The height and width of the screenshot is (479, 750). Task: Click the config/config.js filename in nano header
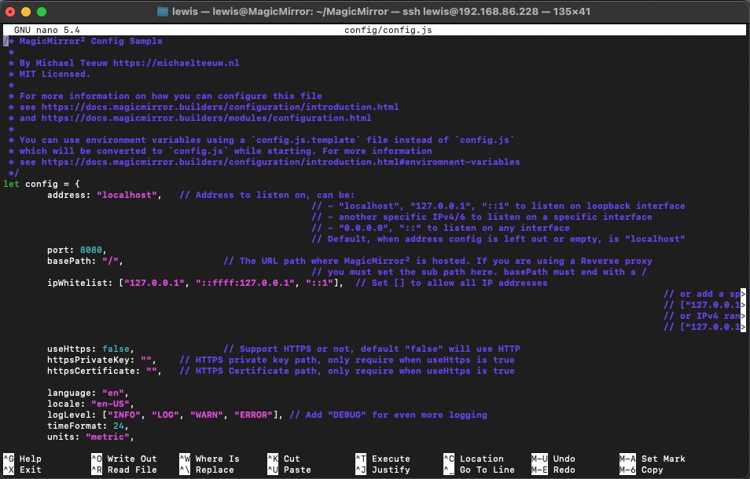click(388, 30)
